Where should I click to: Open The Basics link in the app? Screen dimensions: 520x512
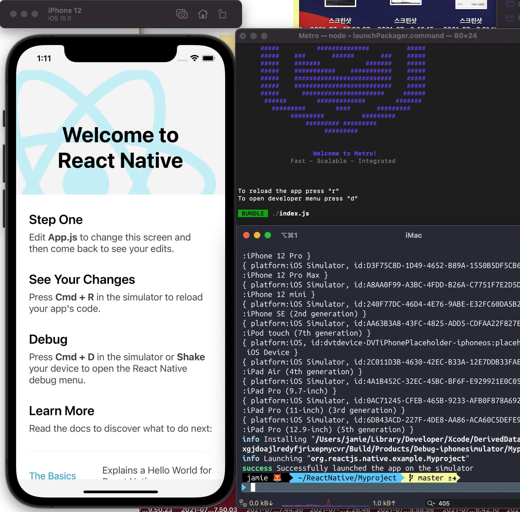[x=53, y=476]
